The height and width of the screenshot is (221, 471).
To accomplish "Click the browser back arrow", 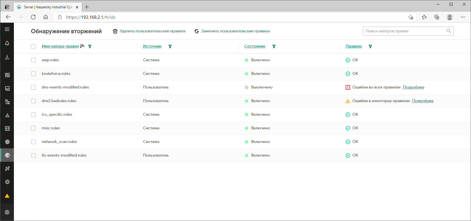I will (x=8, y=17).
